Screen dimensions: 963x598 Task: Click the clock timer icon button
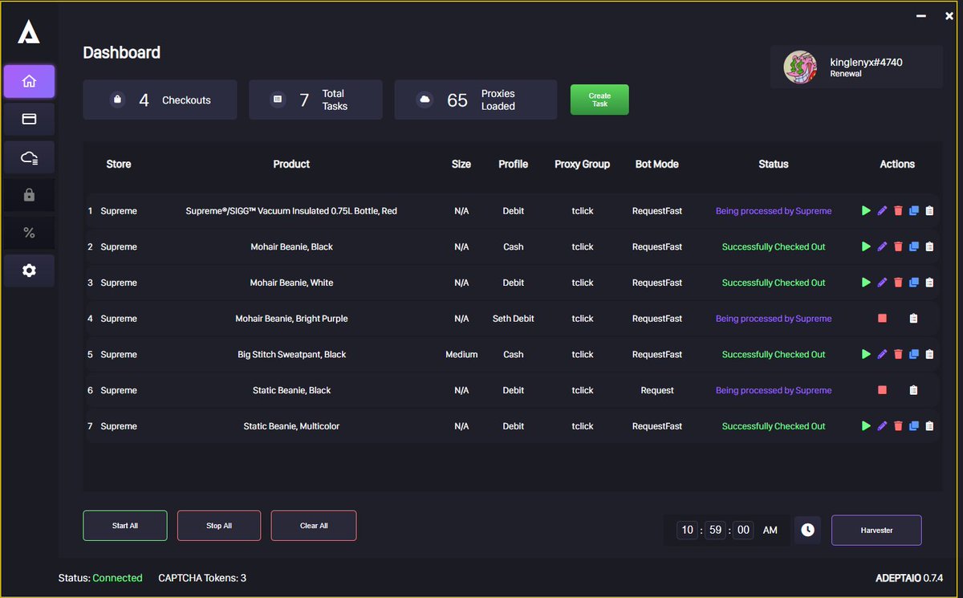tap(807, 530)
